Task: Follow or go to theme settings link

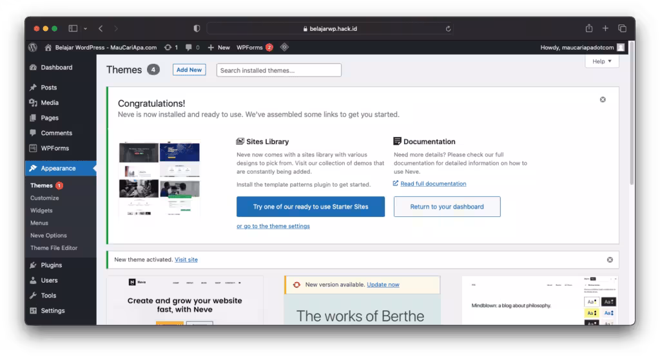Action: point(273,227)
